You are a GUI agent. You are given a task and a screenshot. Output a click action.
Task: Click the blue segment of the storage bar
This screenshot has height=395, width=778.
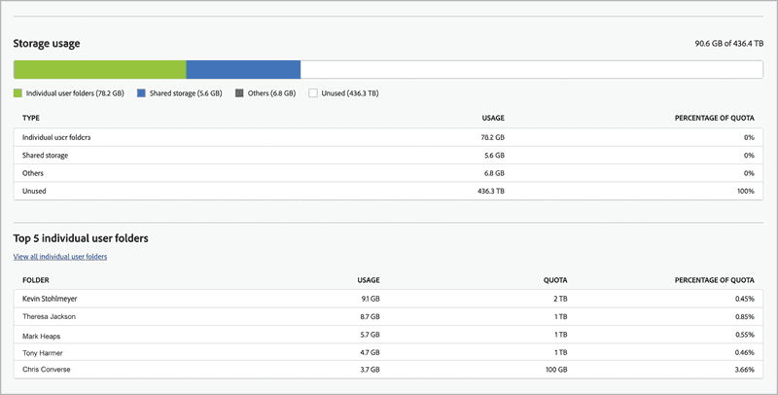[243, 69]
